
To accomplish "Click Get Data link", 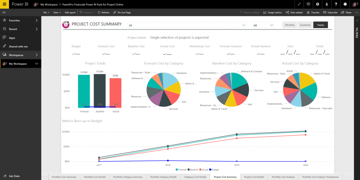I will point(14,176).
